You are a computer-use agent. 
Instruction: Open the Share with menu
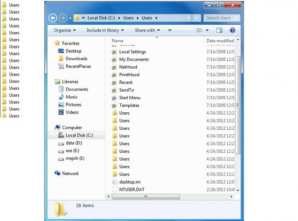pyautogui.click(x=147, y=30)
